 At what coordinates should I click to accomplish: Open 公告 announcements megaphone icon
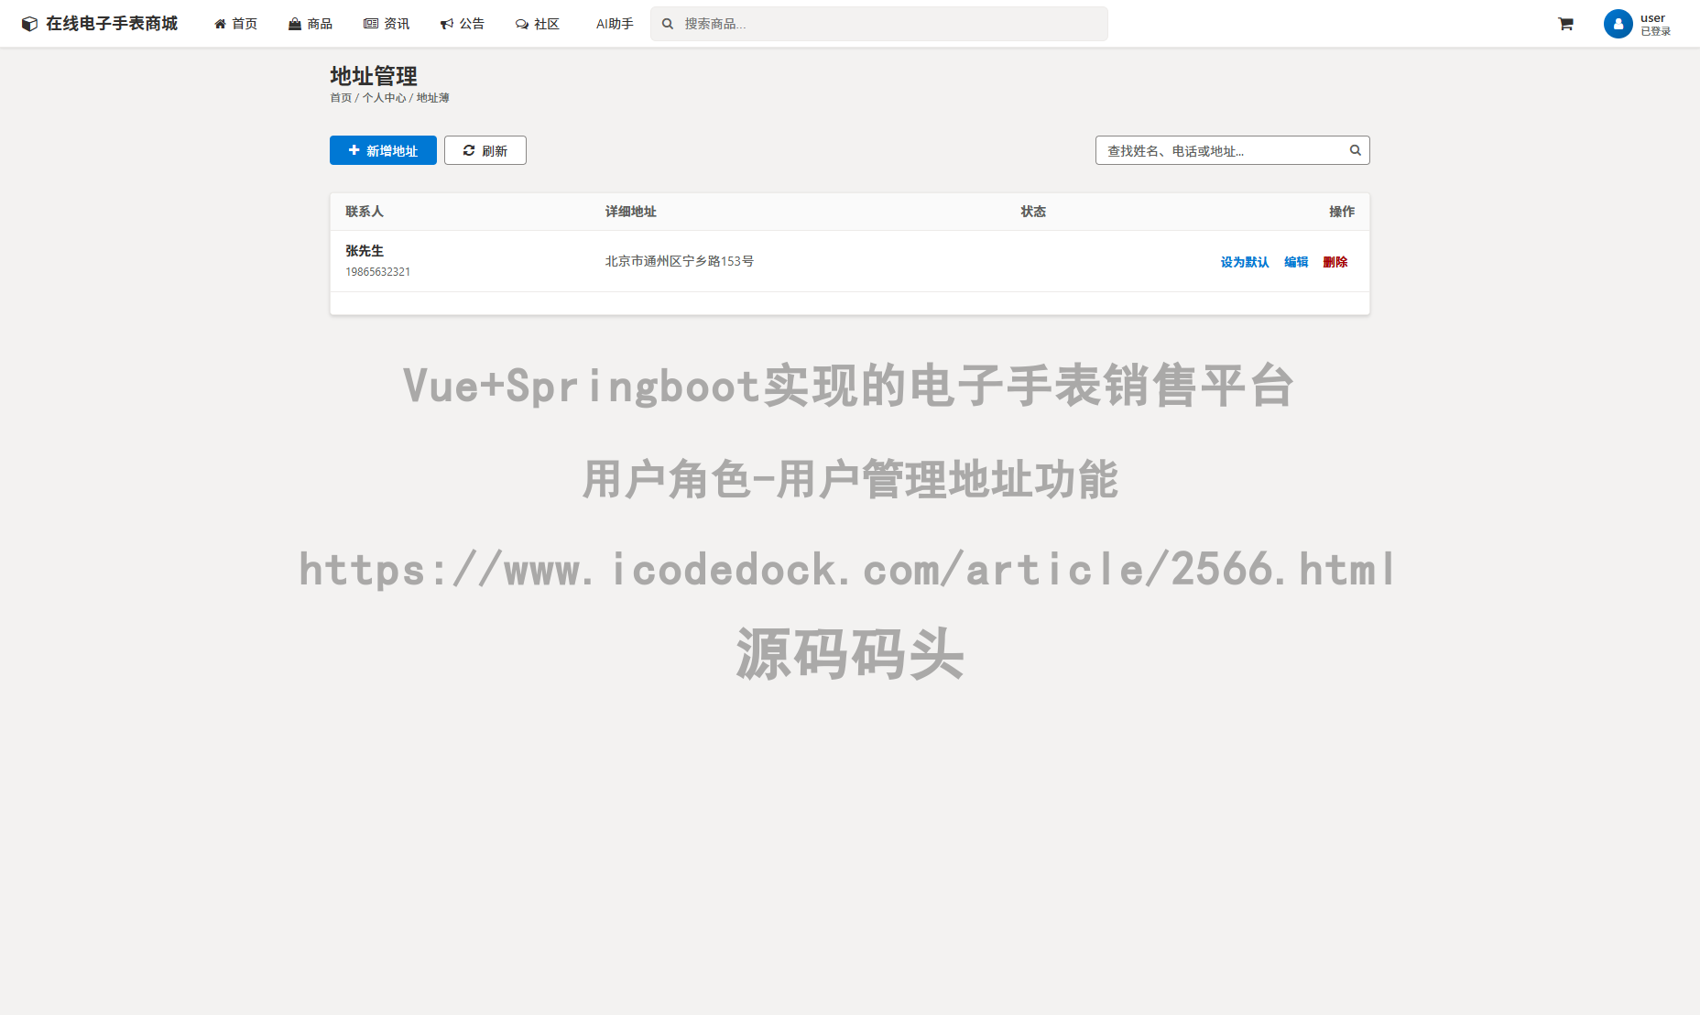click(447, 23)
